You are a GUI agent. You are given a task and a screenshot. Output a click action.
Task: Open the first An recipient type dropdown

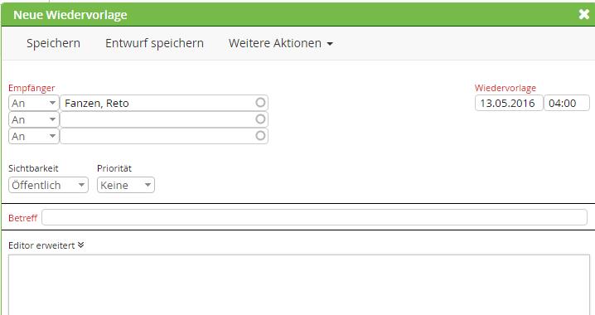tap(34, 103)
